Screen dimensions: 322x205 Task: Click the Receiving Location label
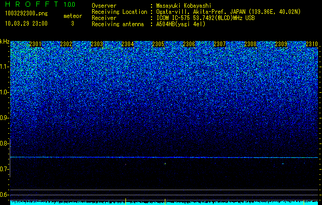(119, 12)
